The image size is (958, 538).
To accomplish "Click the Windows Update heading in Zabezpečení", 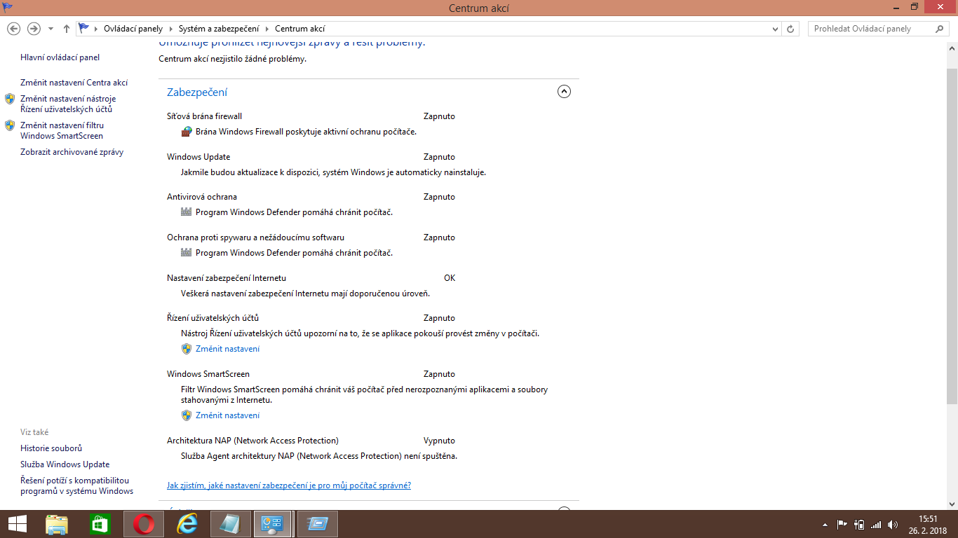I will (x=198, y=157).
